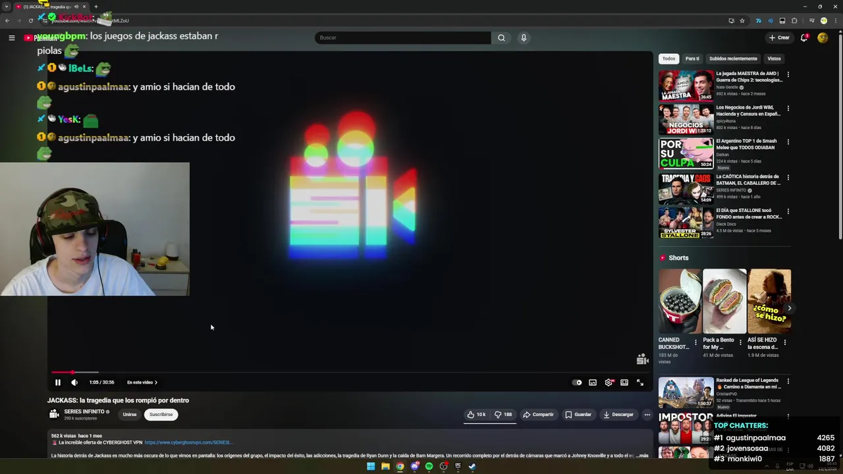Screen dimensions: 843x474
Task: Open the Epic Games launcher in the taskbar
Action: click(x=458, y=467)
